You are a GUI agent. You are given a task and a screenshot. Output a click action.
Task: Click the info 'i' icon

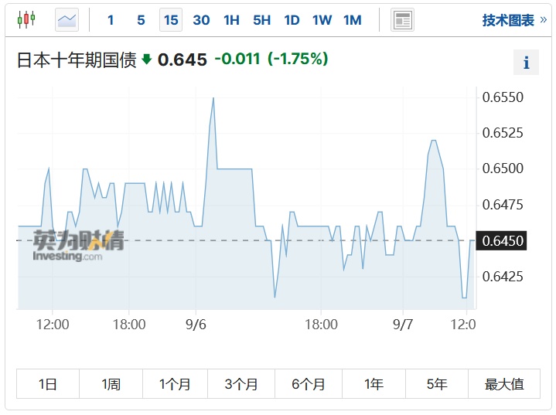pyautogui.click(x=526, y=63)
